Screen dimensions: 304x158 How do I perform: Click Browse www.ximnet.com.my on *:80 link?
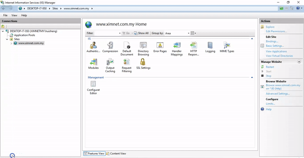pos(283,87)
